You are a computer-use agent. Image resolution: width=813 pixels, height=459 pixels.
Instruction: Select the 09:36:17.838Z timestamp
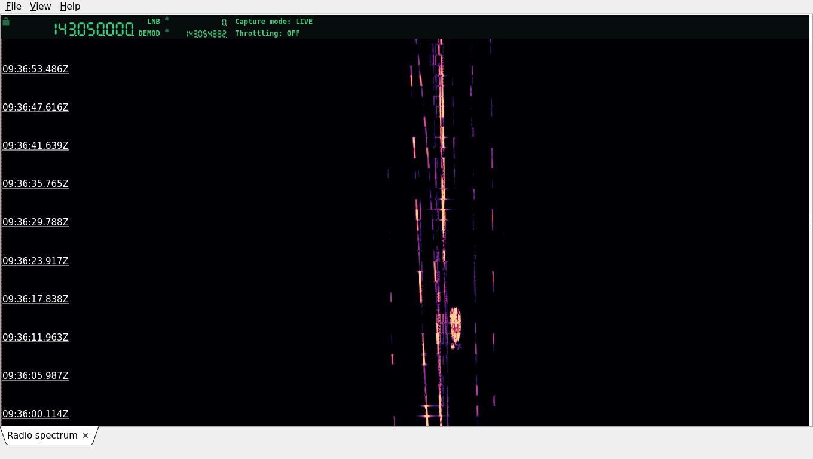(x=36, y=299)
